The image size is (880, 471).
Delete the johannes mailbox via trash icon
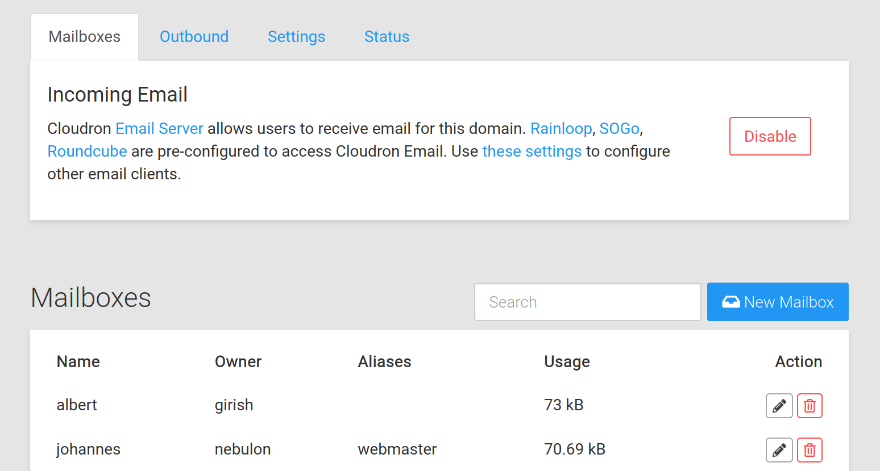(810, 450)
